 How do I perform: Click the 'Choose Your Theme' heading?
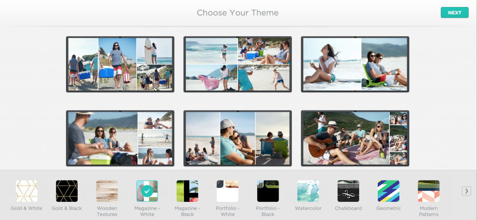point(238,13)
